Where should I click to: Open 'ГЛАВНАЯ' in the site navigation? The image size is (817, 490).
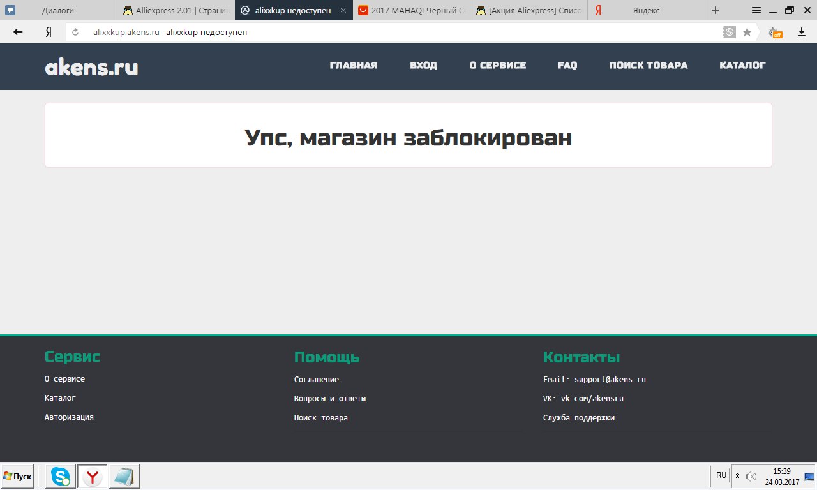click(354, 65)
